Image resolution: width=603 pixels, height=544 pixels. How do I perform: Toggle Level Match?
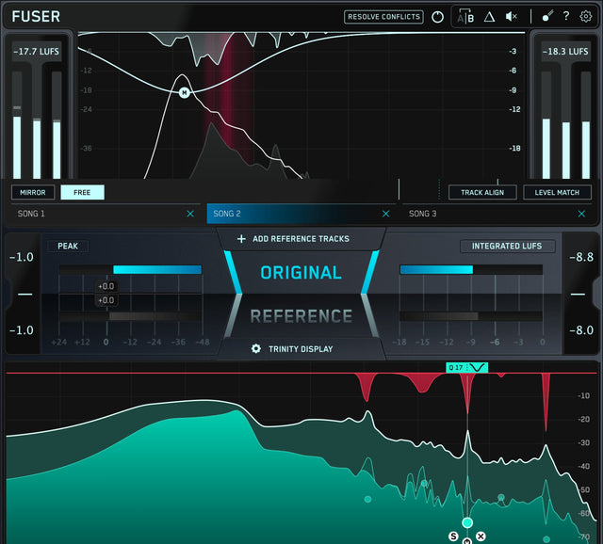(x=557, y=192)
